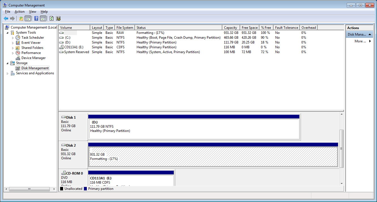377x202 pixels.
Task: Click the Back navigation arrow on the toolbar
Action: click(6, 18)
